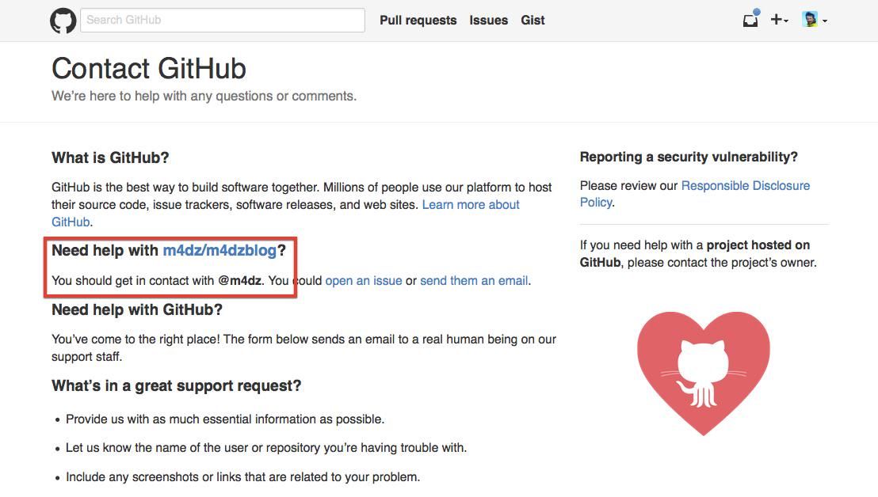
Task: Go to Issues in the top navigation
Action: point(488,21)
